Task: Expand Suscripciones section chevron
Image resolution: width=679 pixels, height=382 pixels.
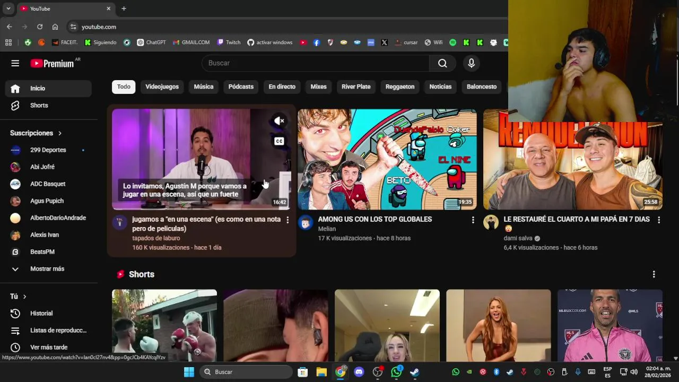Action: pyautogui.click(x=59, y=133)
